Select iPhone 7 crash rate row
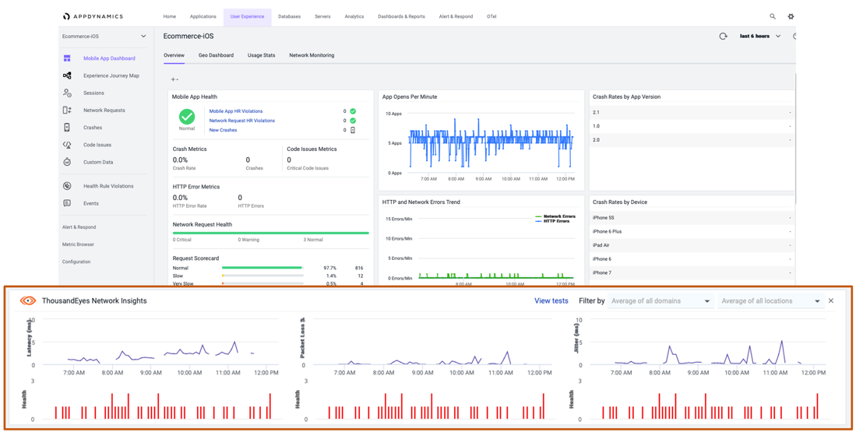The height and width of the screenshot is (439, 856). pyautogui.click(x=692, y=272)
